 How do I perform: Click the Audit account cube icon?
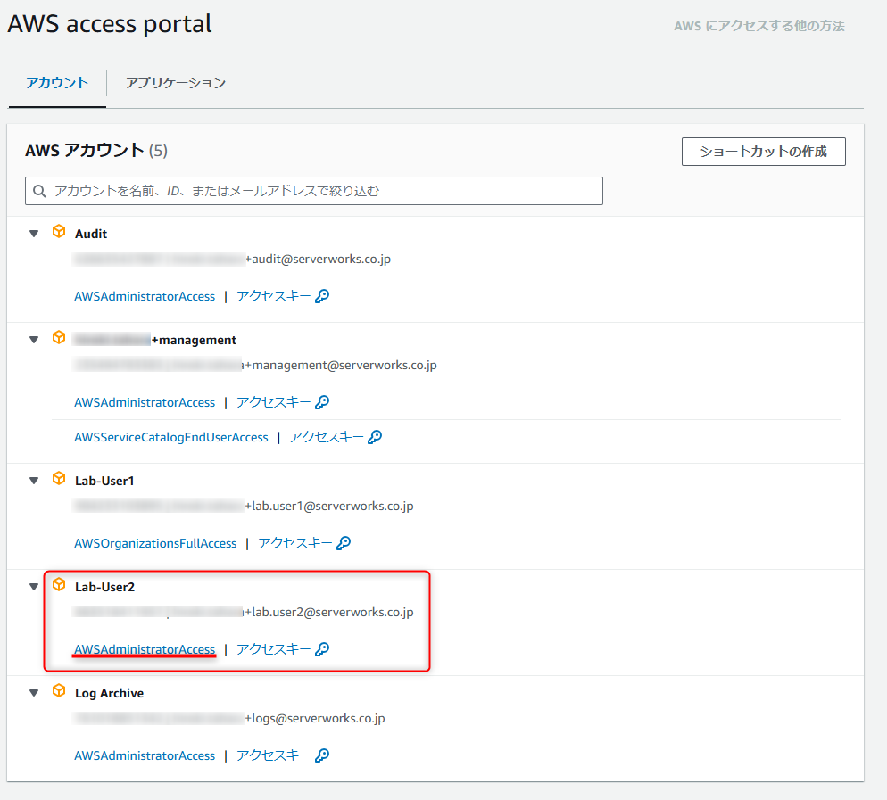tap(59, 231)
